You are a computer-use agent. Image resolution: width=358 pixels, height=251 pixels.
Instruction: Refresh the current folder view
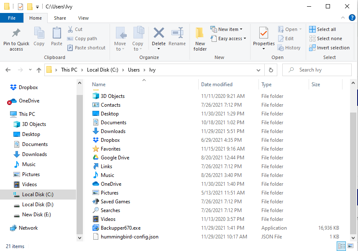(271, 70)
